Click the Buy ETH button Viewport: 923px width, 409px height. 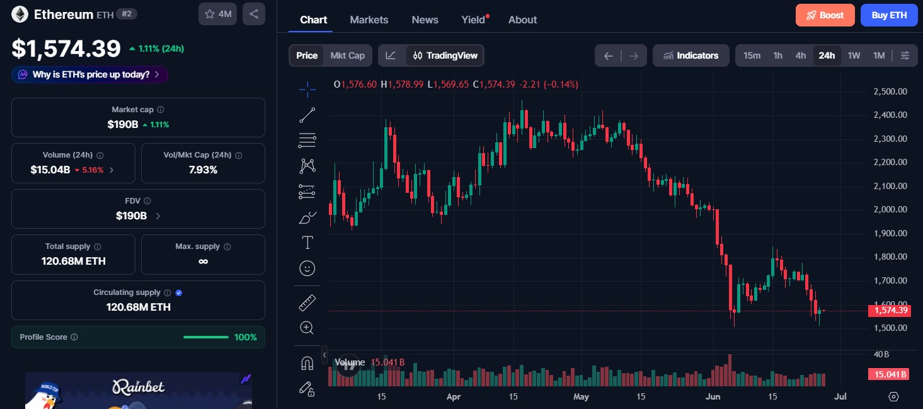tap(889, 15)
